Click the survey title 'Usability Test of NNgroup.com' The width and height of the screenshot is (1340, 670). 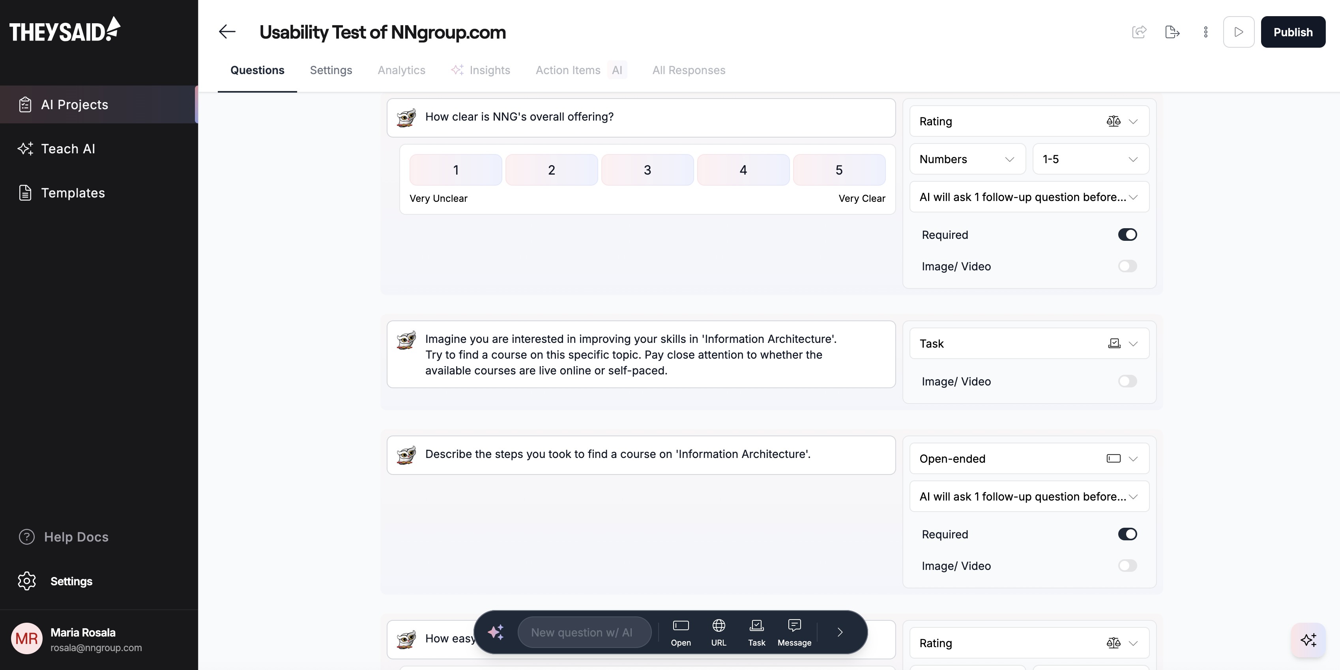pos(382,32)
